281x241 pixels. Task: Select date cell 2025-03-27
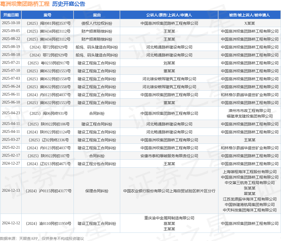tap(11, 139)
